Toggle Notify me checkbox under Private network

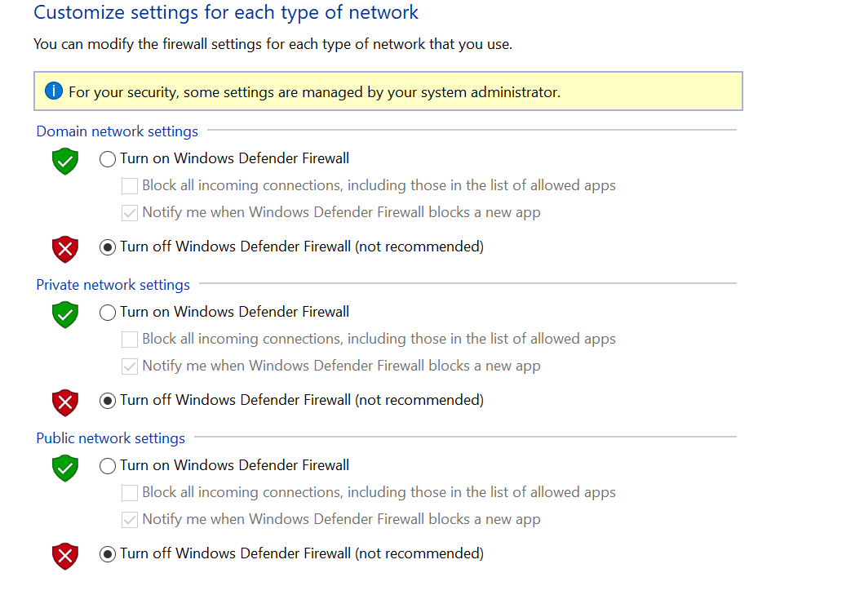point(130,366)
